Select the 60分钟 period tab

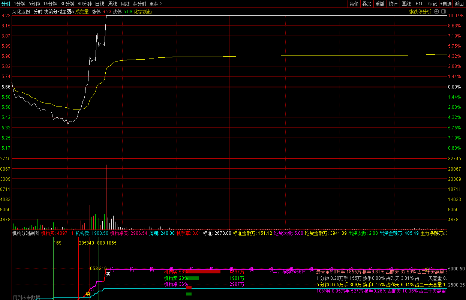point(85,4)
